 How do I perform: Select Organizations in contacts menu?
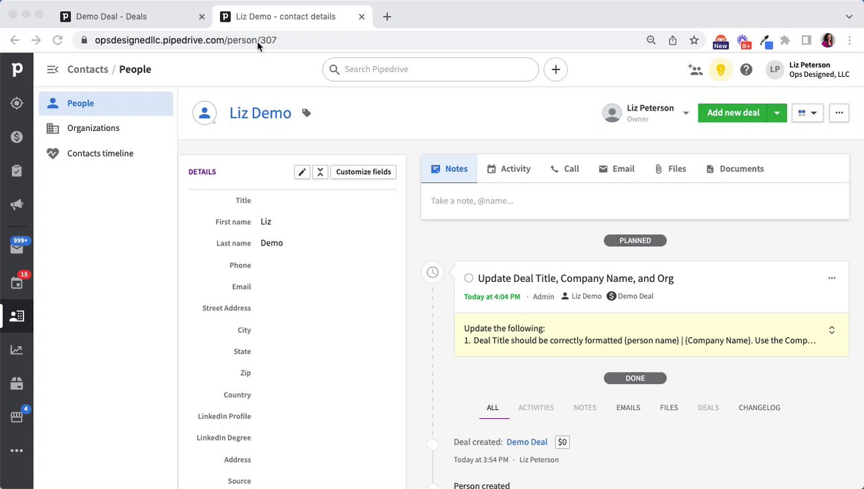point(106,128)
